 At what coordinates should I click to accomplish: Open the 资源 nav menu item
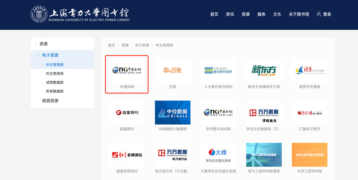(246, 14)
